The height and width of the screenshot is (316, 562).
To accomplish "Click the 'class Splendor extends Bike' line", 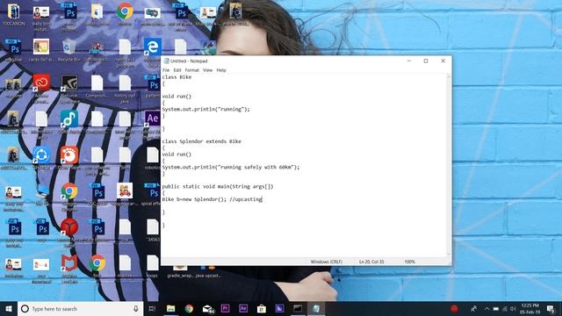I will 201,141.
